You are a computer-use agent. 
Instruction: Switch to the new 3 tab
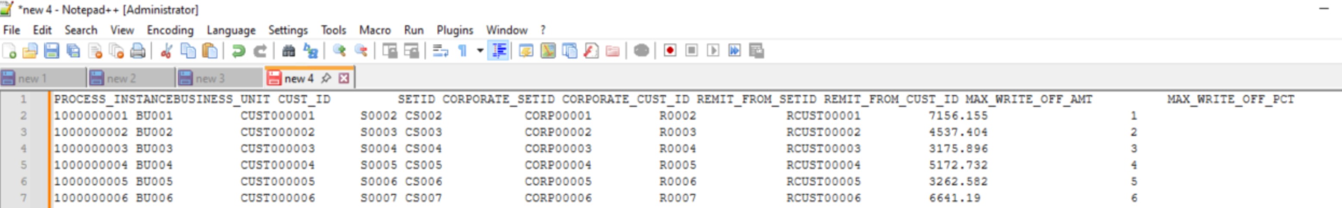[220, 78]
